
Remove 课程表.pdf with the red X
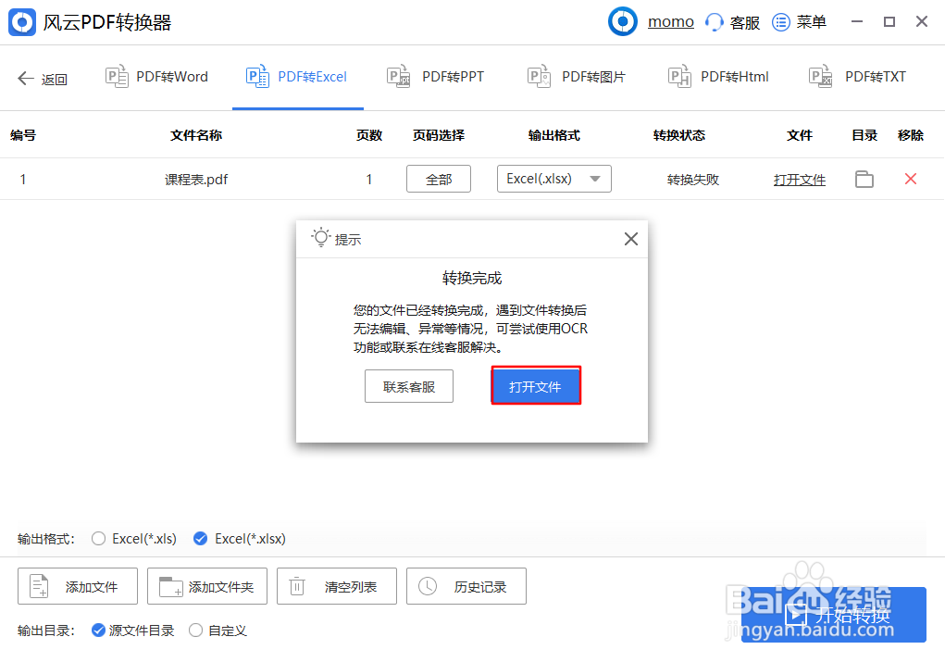(911, 179)
